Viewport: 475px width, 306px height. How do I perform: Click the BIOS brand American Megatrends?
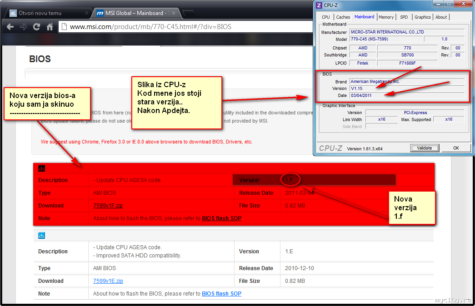[407, 81]
